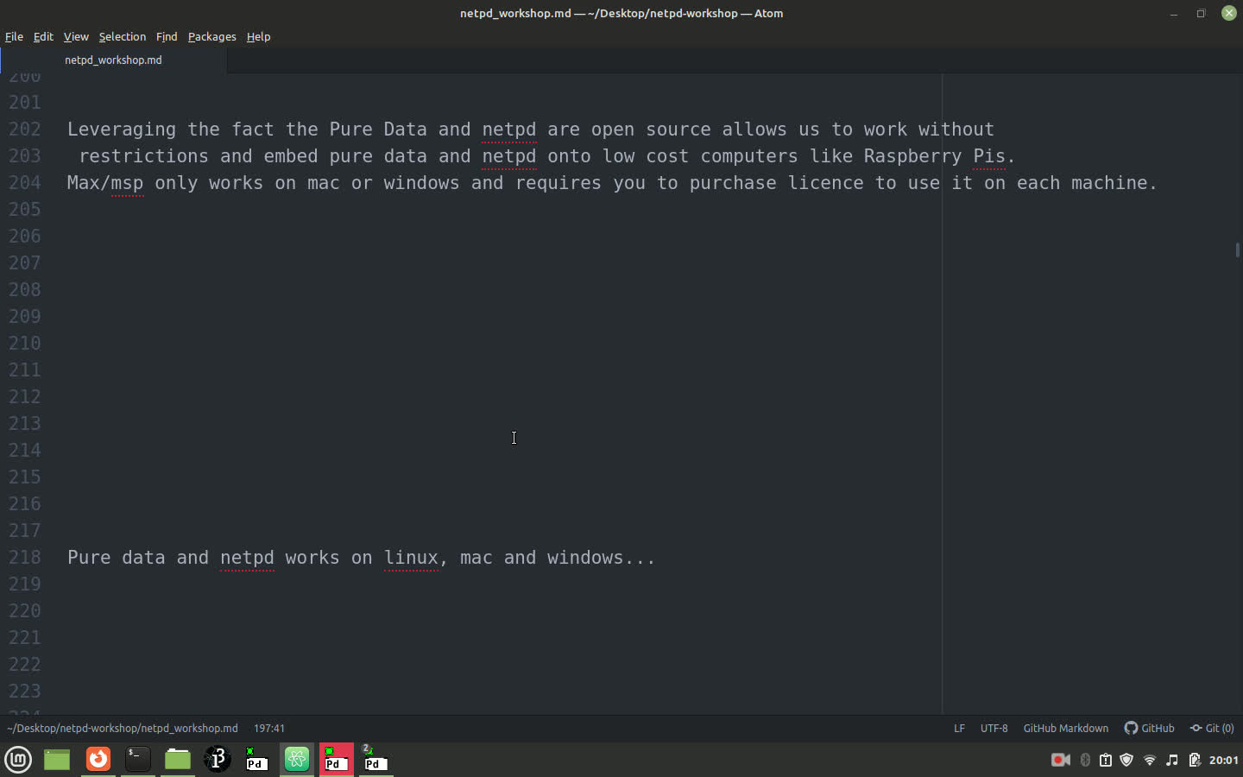Screen dimensions: 1243x777
Task: Click line number 218 in the gutter
Action: click(x=24, y=558)
